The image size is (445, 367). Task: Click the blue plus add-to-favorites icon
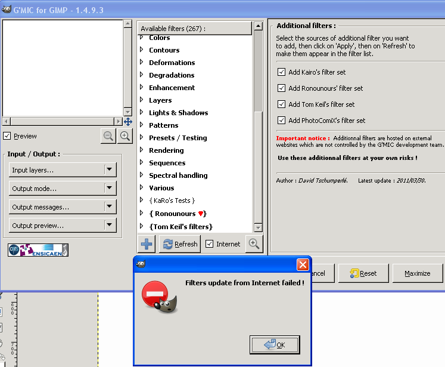pos(147,244)
